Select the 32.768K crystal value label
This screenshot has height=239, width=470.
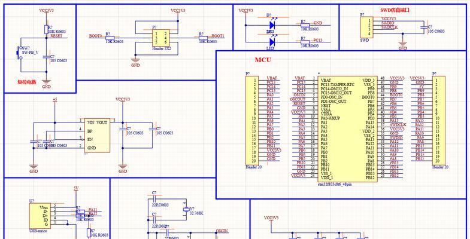197,213
